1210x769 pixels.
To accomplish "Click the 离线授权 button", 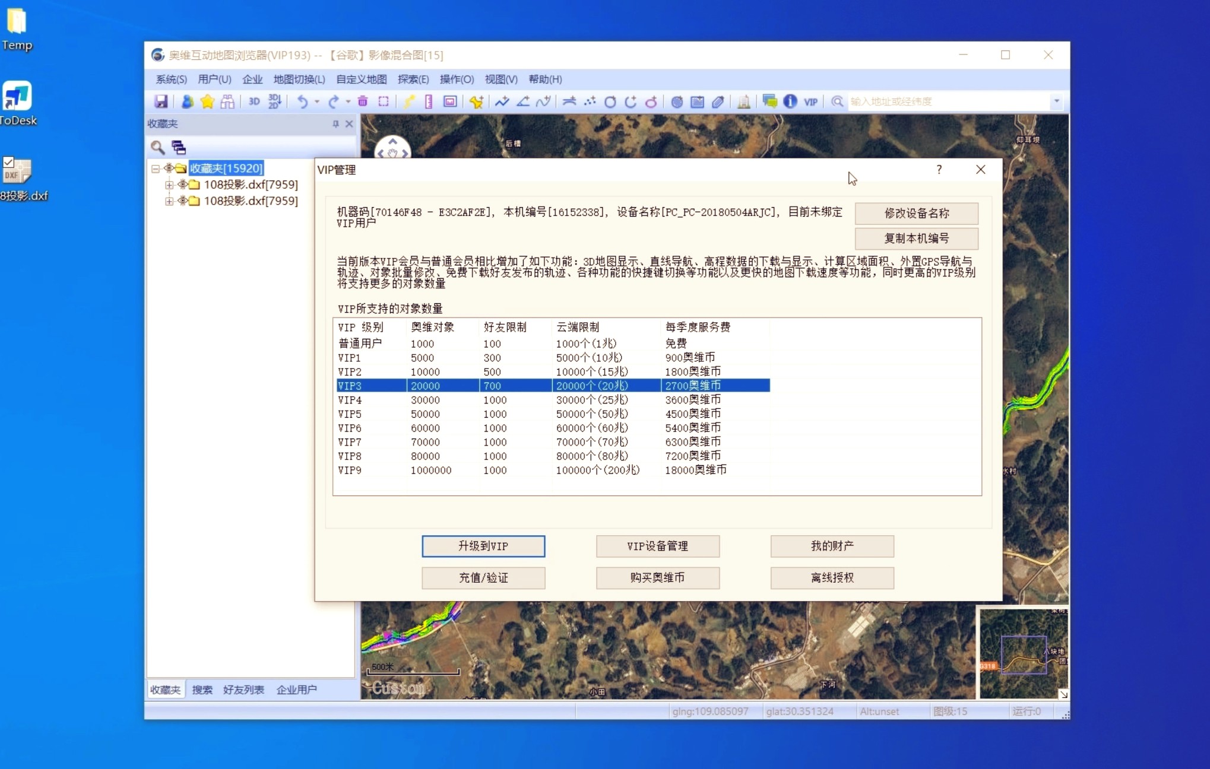I will coord(832,578).
